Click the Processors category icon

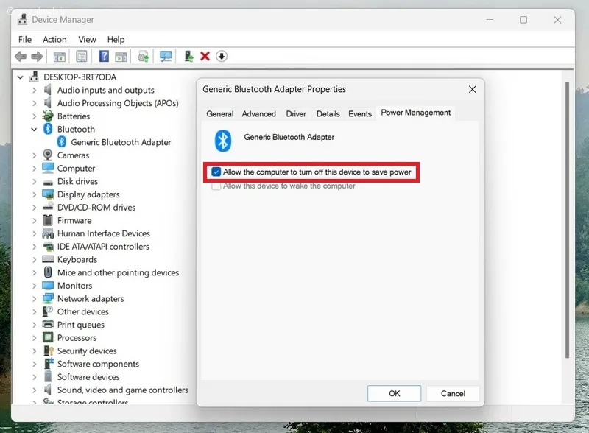click(48, 337)
